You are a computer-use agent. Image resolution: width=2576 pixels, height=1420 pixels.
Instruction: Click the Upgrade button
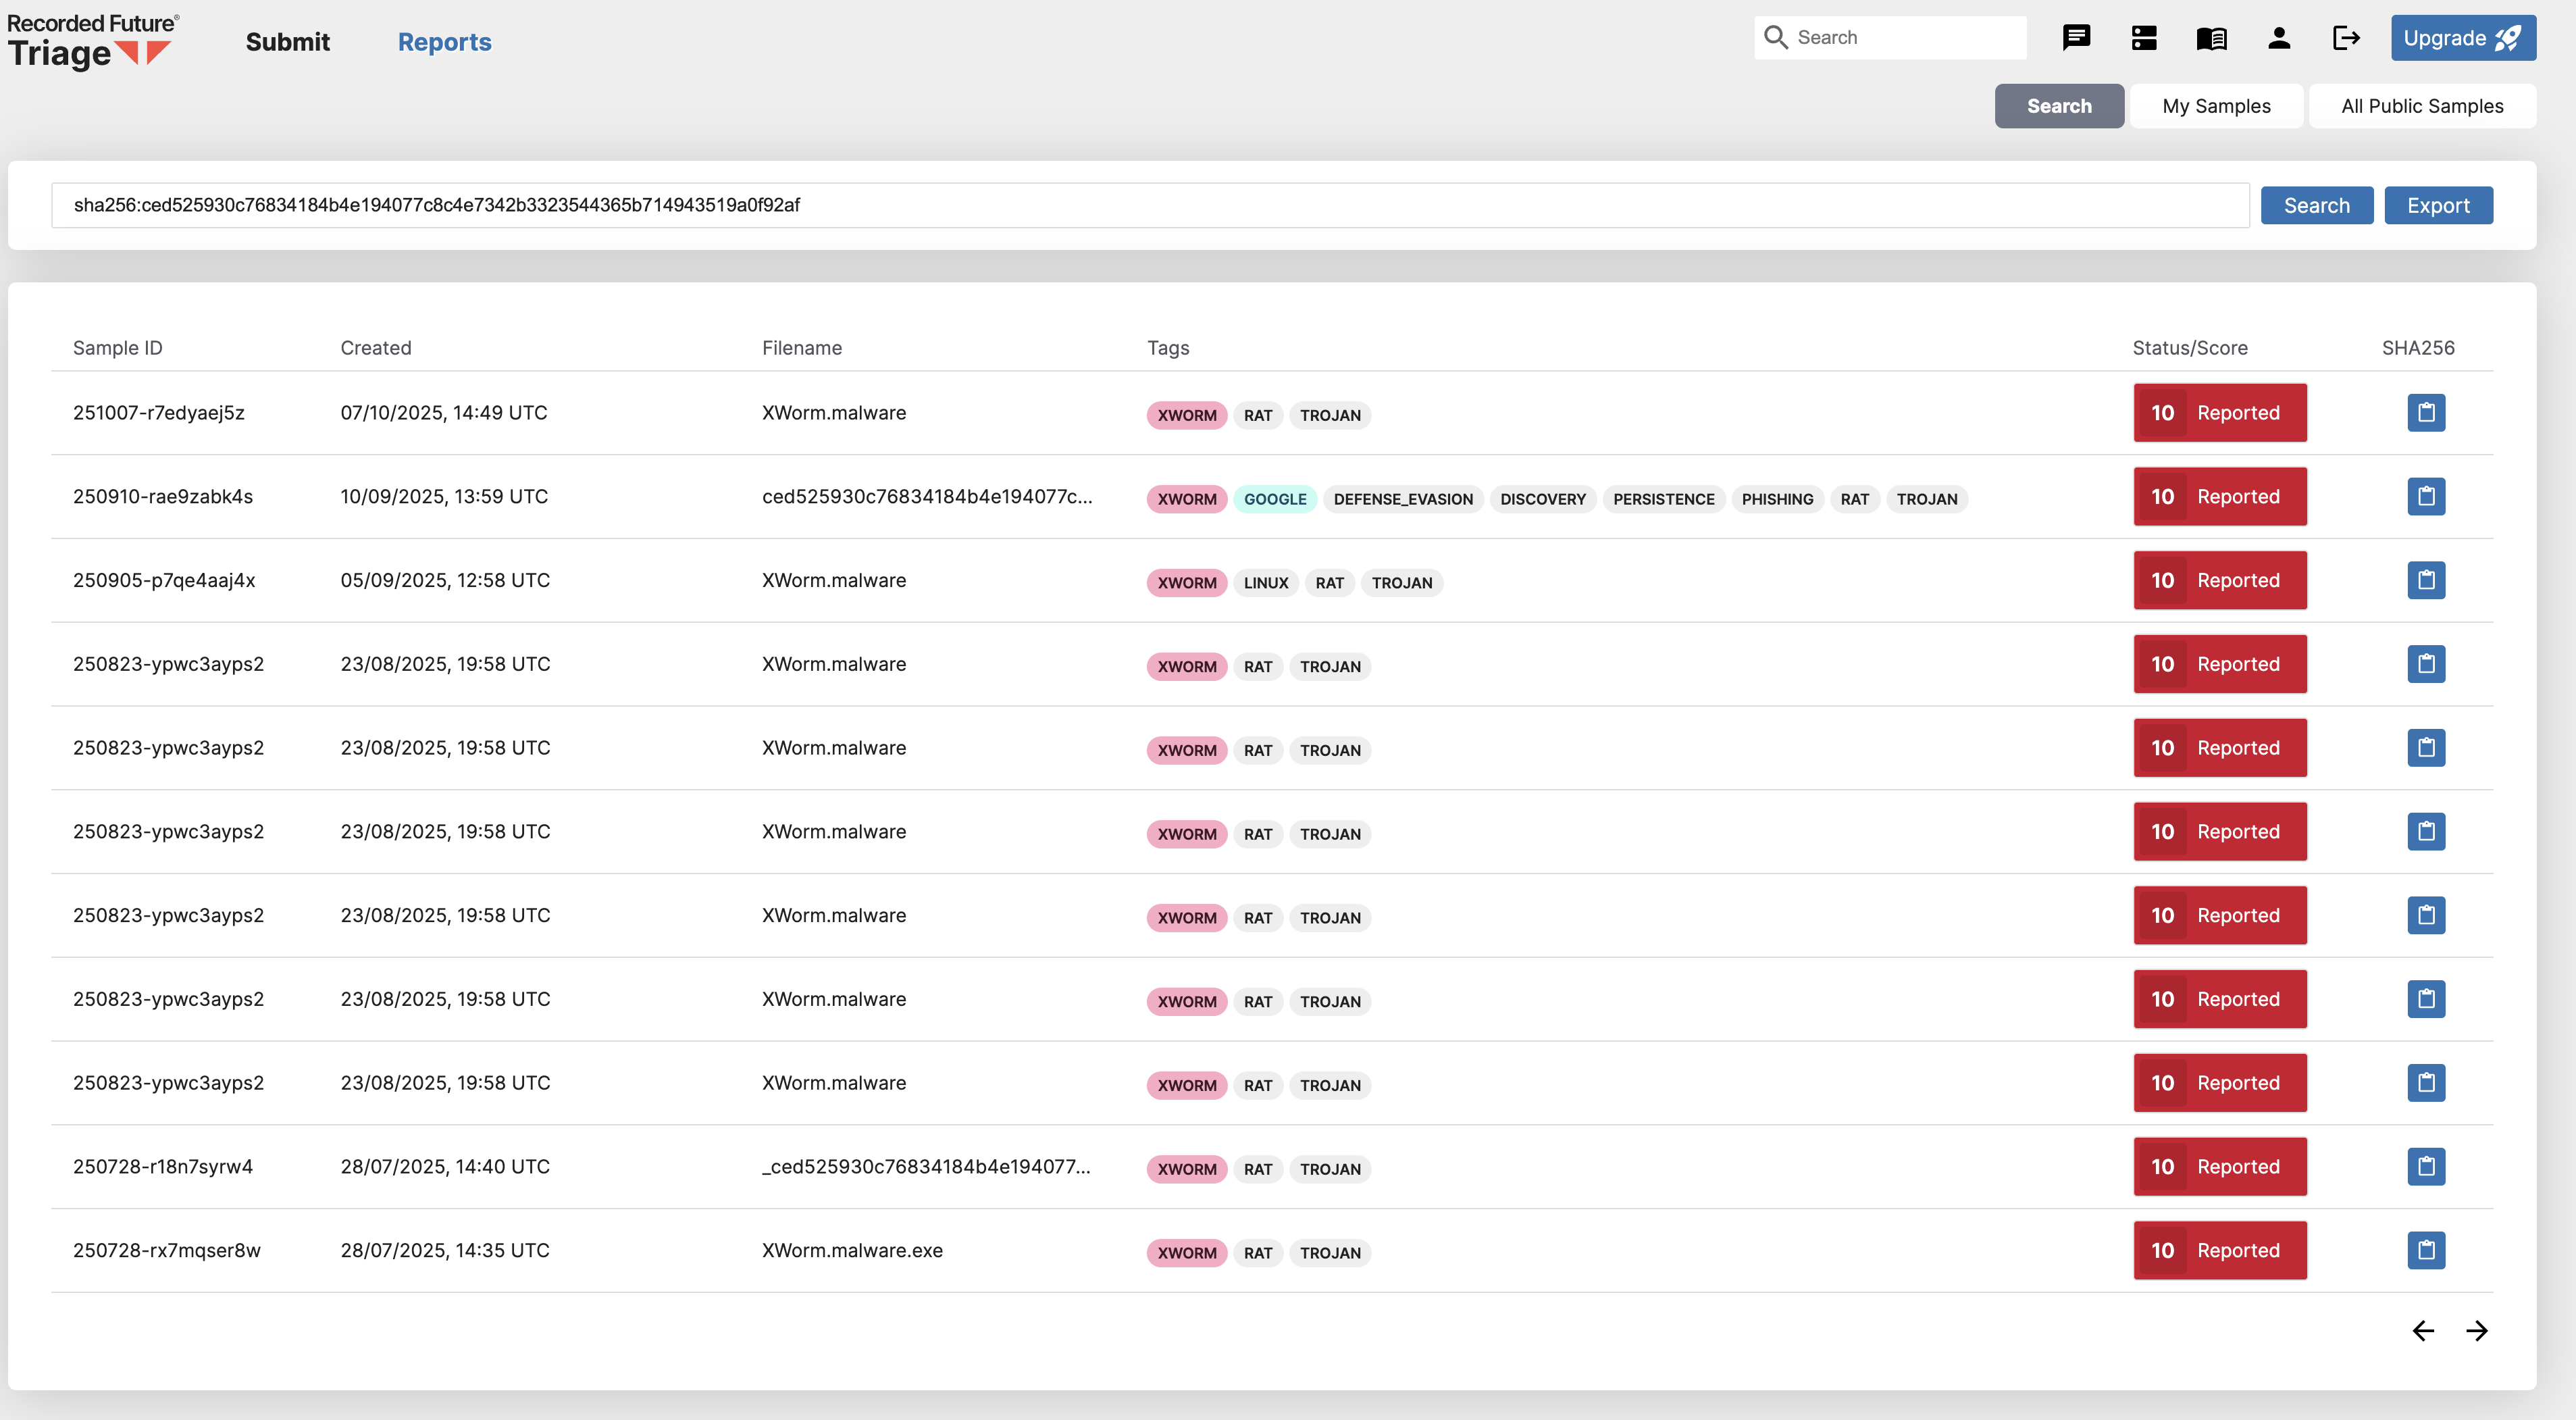(2462, 38)
